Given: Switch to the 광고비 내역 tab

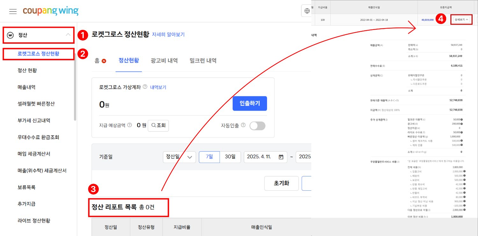Looking at the screenshot, I should [x=164, y=61].
